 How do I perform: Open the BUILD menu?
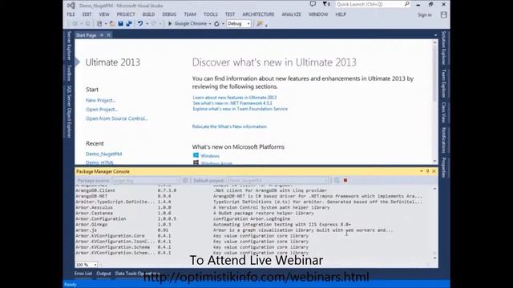[x=148, y=14]
